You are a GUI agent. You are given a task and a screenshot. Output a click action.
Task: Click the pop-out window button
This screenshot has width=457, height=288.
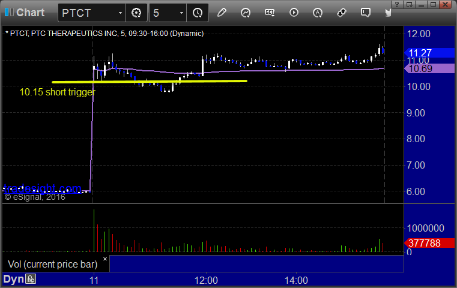pyautogui.click(x=409, y=4)
